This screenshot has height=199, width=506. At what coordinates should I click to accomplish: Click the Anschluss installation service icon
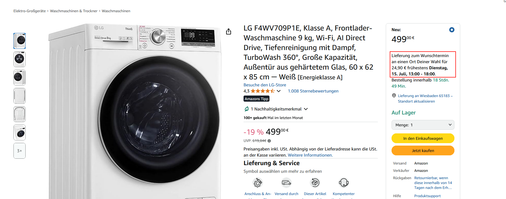point(258,183)
